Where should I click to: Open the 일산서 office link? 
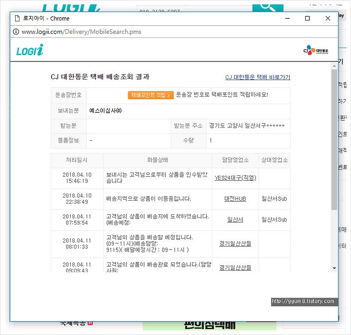pos(235,220)
